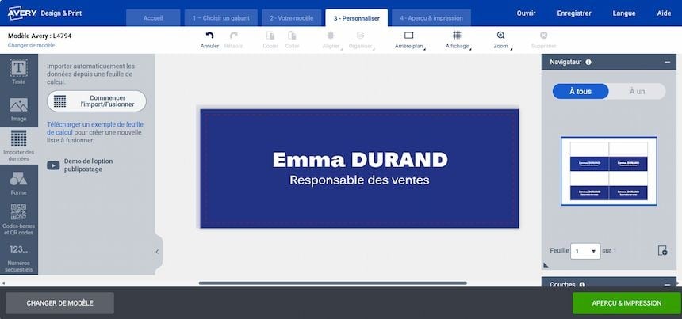The image size is (682, 319).
Task: Click the add sheet icon
Action: coord(662,250)
